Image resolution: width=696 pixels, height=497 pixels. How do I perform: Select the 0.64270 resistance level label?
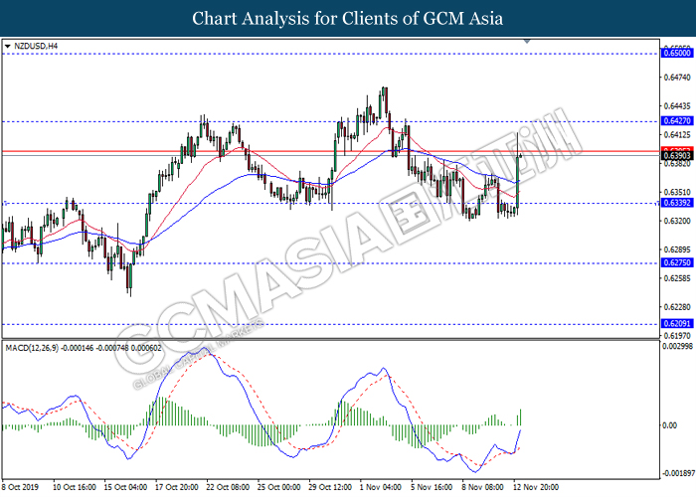click(677, 120)
